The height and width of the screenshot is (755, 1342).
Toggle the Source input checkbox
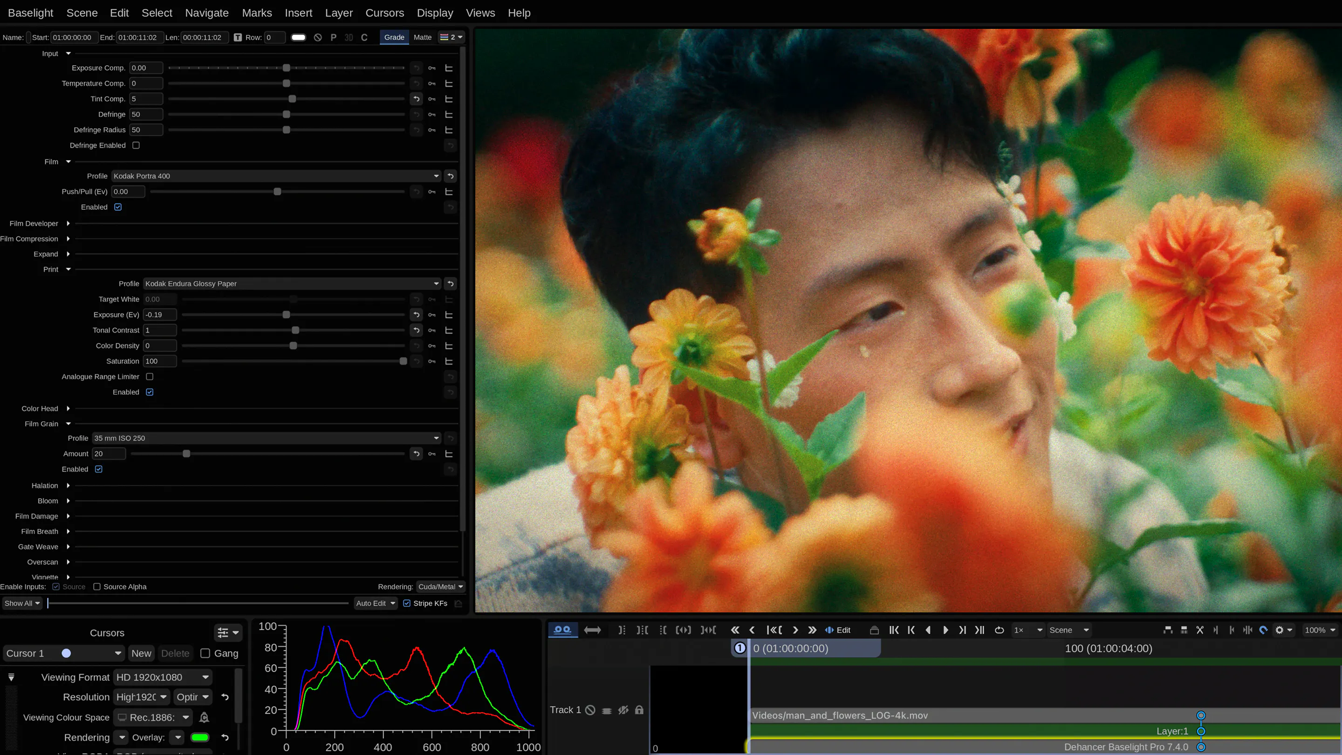pyautogui.click(x=56, y=587)
